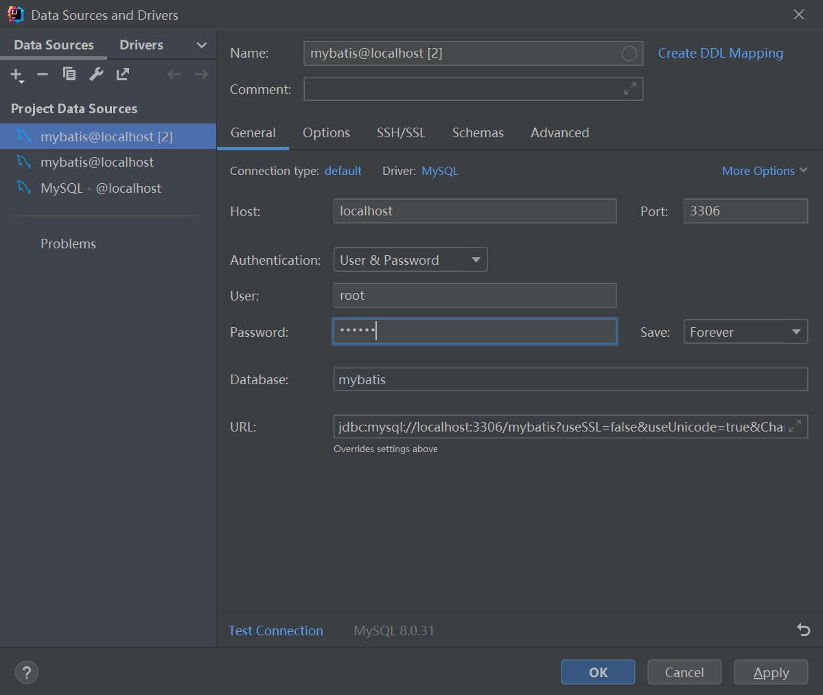
Task: Switch to Drivers tab
Action: point(141,45)
